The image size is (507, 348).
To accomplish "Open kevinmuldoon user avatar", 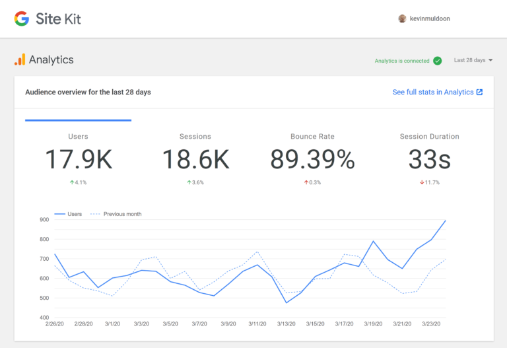I will point(402,18).
